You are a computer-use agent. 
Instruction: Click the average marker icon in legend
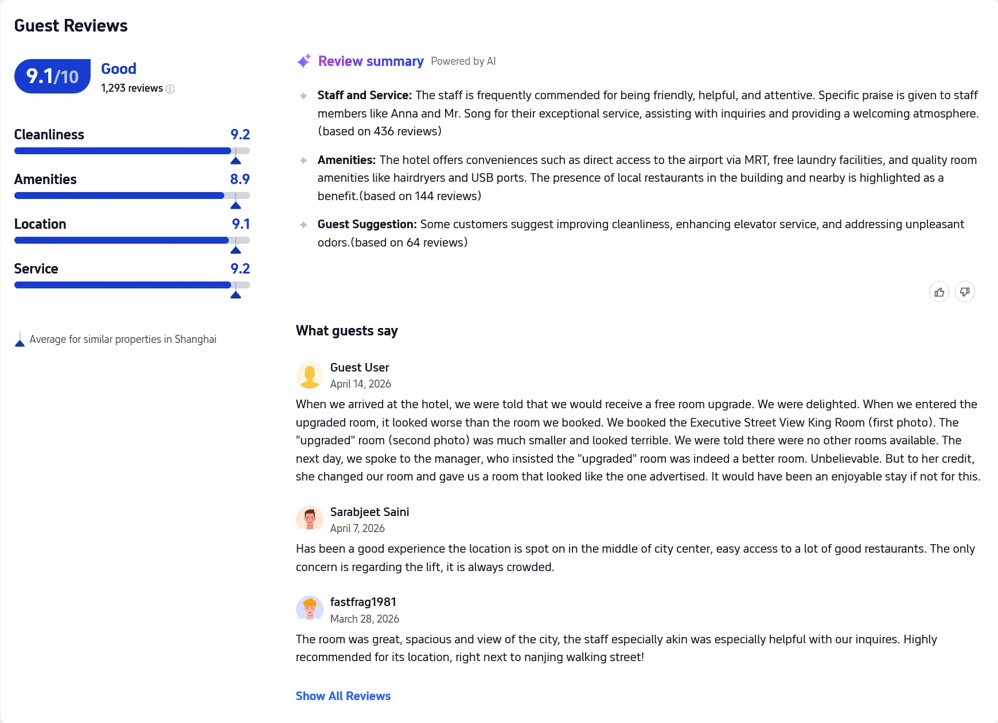click(x=20, y=339)
